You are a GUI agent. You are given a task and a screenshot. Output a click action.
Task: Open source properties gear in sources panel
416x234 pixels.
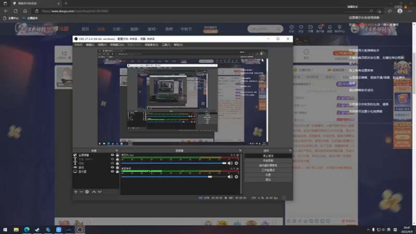[x=87, y=191]
